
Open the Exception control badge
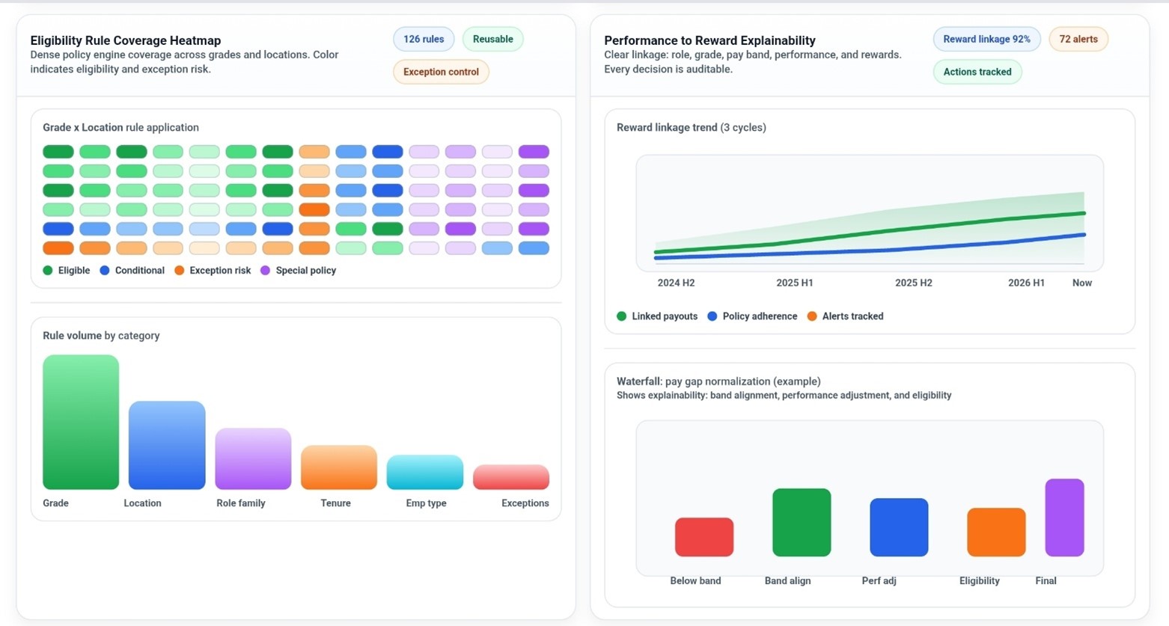441,72
